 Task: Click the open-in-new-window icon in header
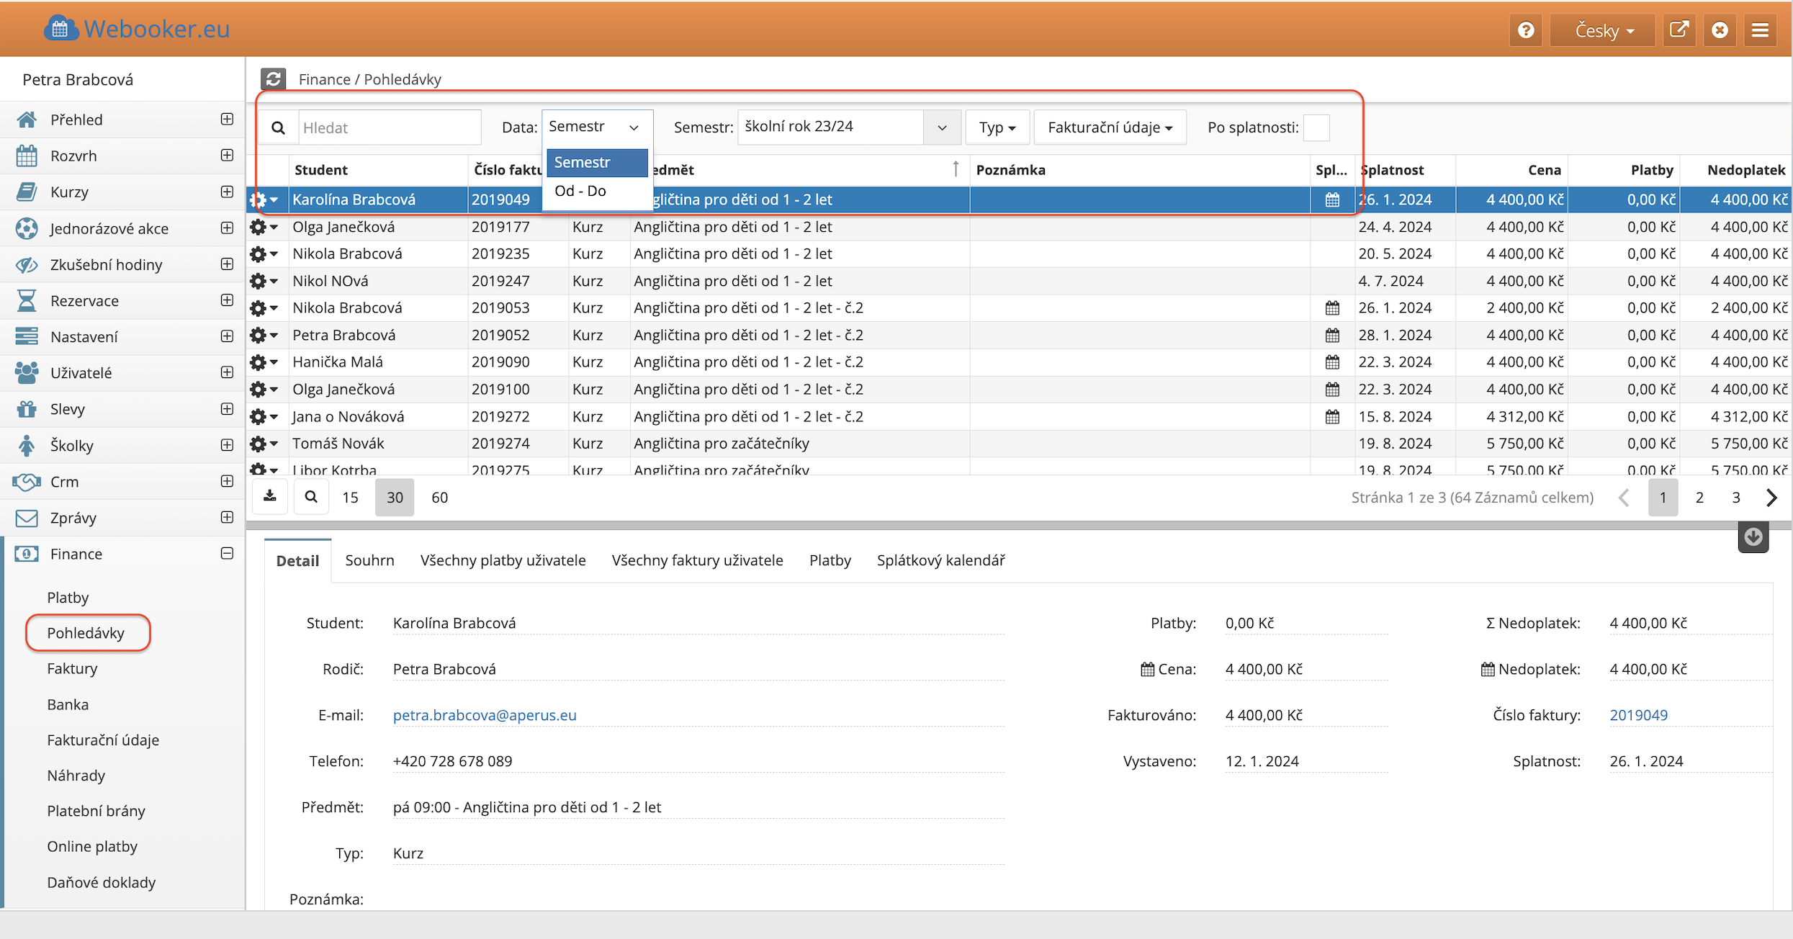[x=1679, y=30]
